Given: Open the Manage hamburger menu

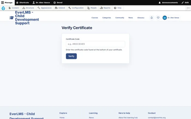Looking at the screenshot, I should (x=7, y=2).
